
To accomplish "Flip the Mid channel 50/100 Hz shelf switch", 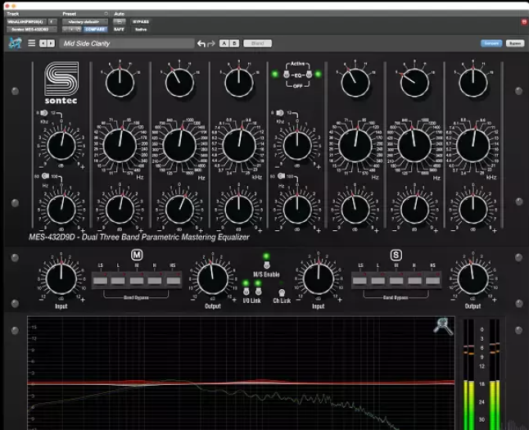I will click(45, 176).
